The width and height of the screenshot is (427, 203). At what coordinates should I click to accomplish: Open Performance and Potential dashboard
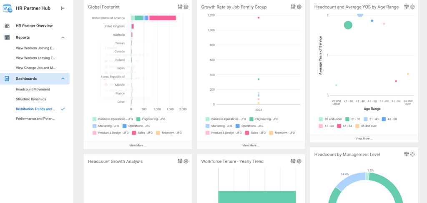[x=35, y=119]
